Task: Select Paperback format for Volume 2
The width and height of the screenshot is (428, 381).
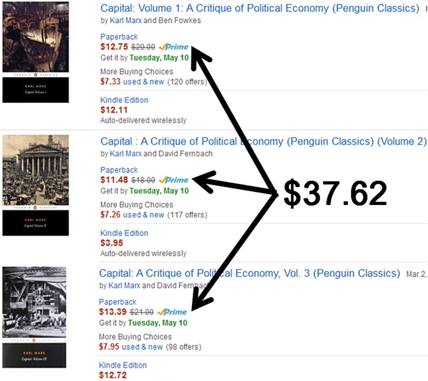Action: pyautogui.click(x=119, y=170)
